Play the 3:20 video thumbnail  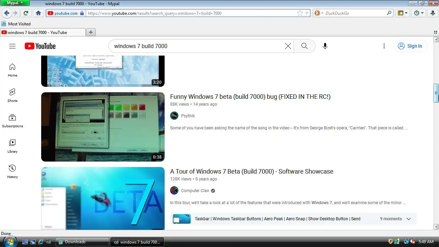pyautogui.click(x=103, y=71)
